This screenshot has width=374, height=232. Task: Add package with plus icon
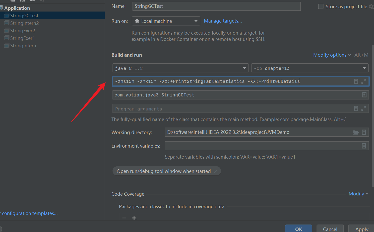pos(134,218)
